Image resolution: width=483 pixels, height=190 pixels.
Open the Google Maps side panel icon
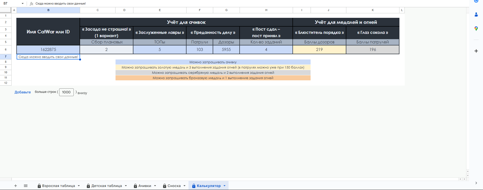click(x=476, y=29)
